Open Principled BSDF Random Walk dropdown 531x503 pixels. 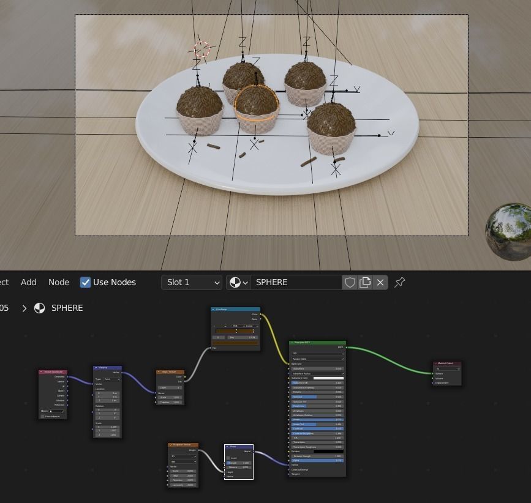(x=318, y=359)
